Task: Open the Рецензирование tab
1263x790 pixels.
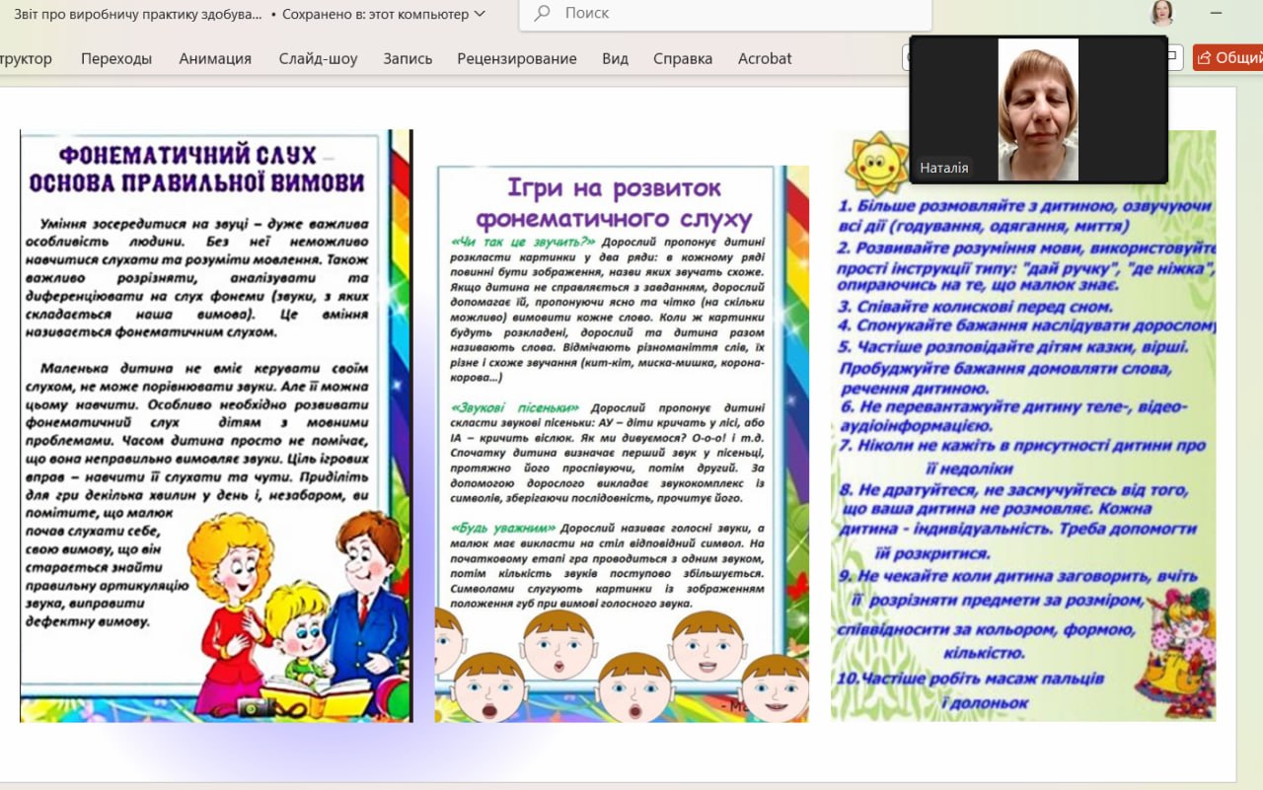Action: [516, 58]
